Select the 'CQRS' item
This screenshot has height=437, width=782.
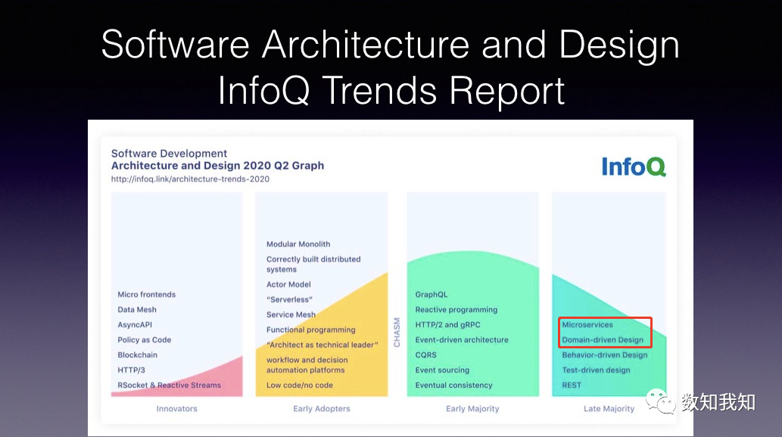pyautogui.click(x=426, y=354)
